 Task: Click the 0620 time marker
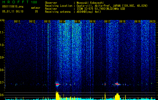coord(152,21)
